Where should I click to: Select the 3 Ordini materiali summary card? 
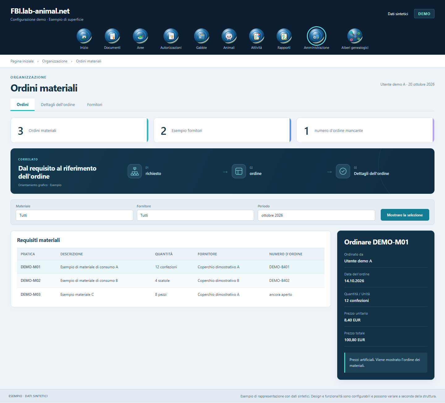[79, 130]
